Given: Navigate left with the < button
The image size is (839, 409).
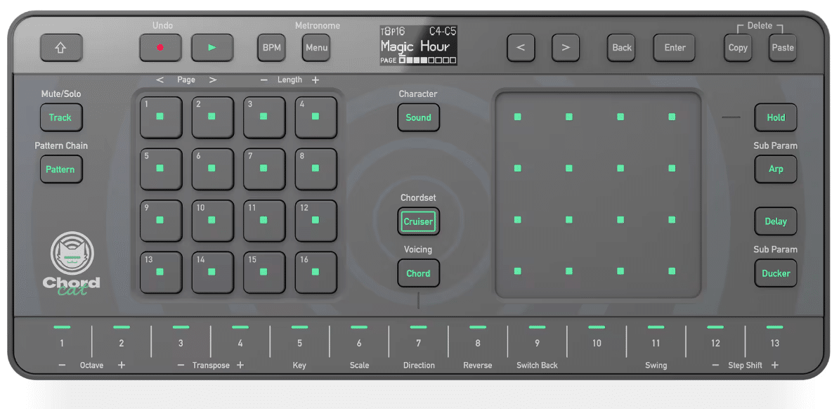Looking at the screenshot, I should [521, 48].
